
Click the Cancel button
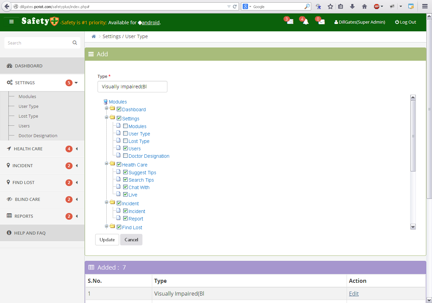click(x=131, y=240)
